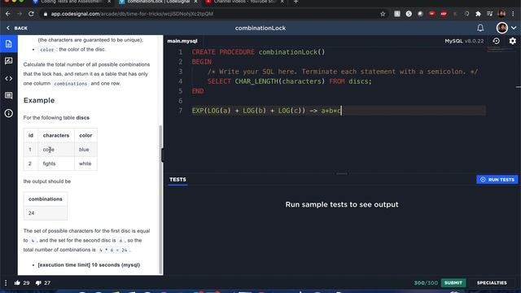Click the MySQL v8.0.22 label
This screenshot has height=293, width=521.
click(x=464, y=41)
